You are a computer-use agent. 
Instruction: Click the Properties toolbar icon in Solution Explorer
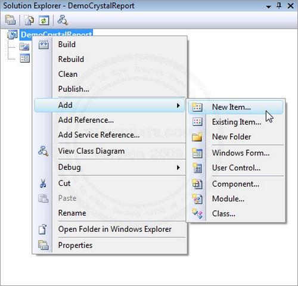(10, 20)
